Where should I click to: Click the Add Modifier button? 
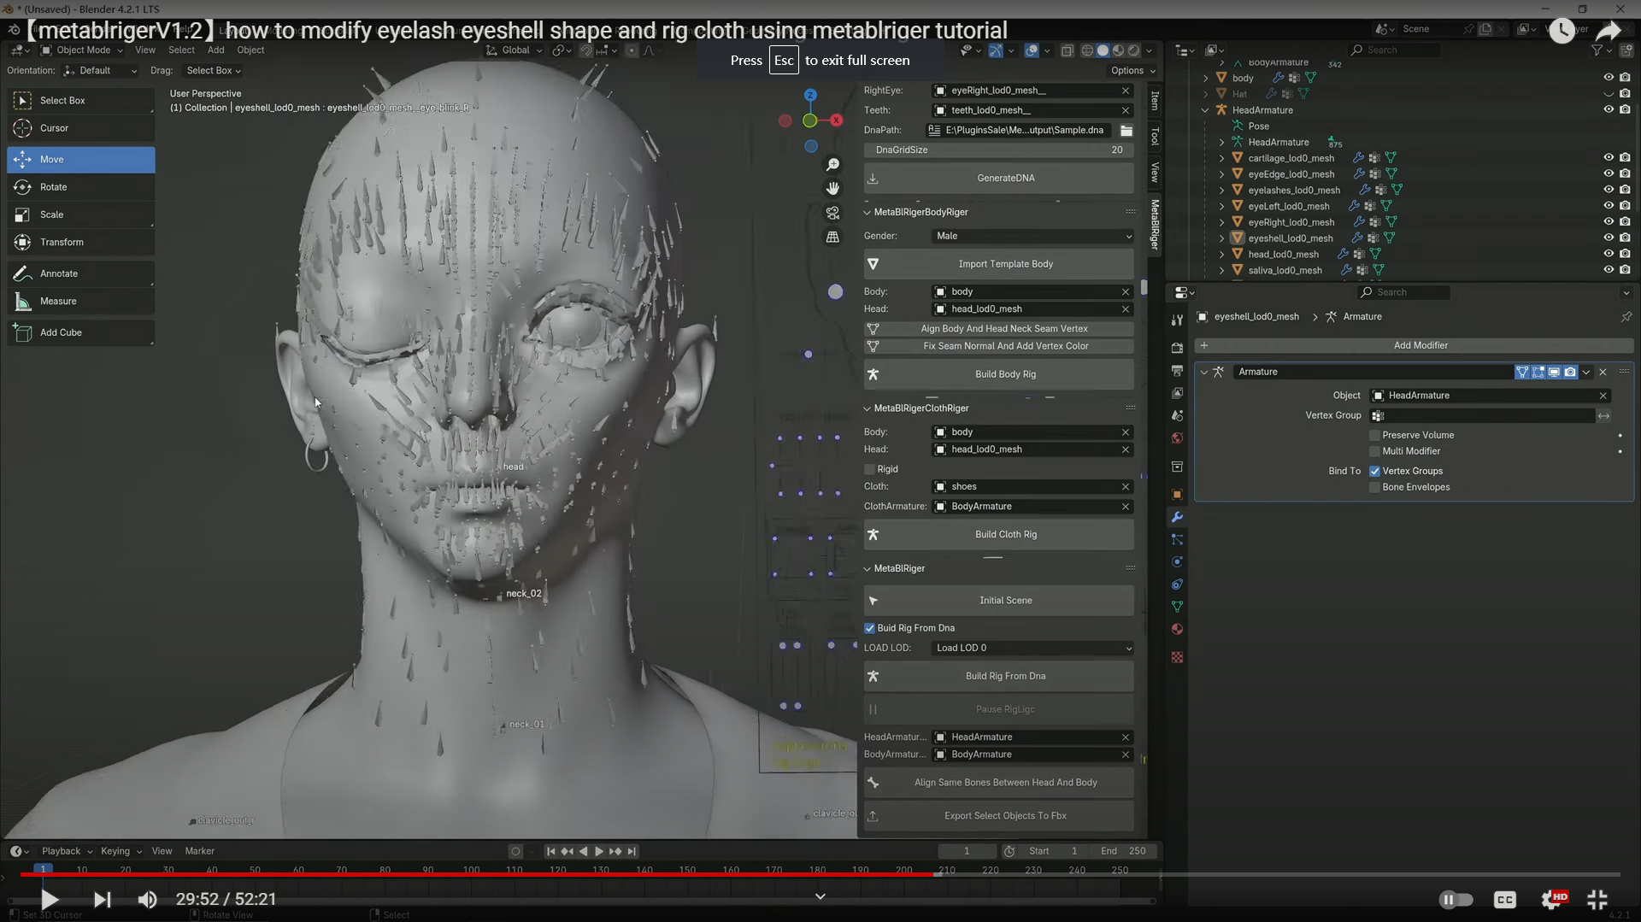[1414, 345]
